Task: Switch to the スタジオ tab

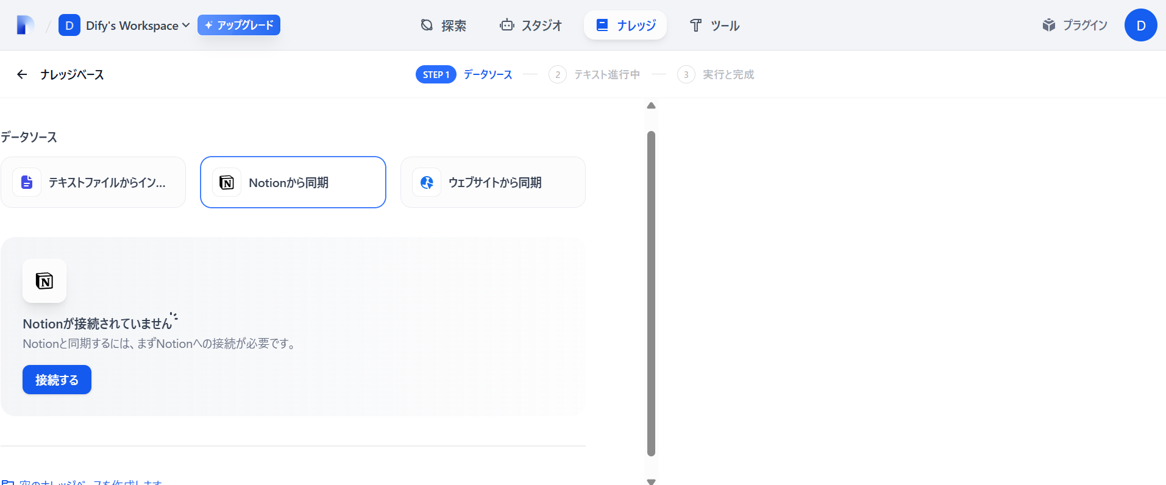Action: click(x=531, y=25)
